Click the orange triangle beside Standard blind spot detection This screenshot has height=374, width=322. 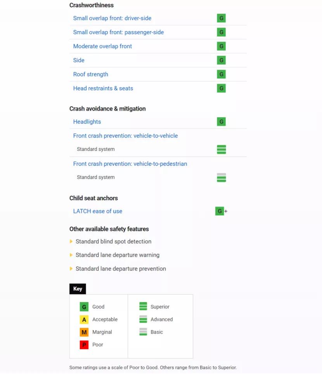point(71,241)
